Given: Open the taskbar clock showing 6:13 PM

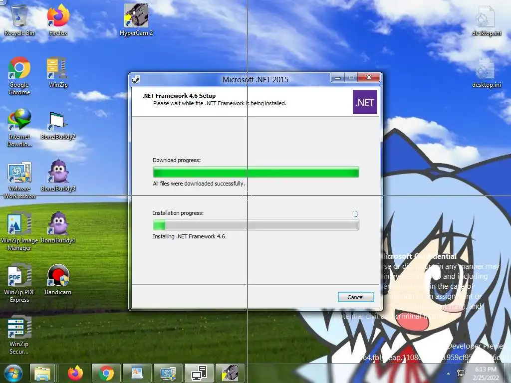Looking at the screenshot, I should click(486, 374).
